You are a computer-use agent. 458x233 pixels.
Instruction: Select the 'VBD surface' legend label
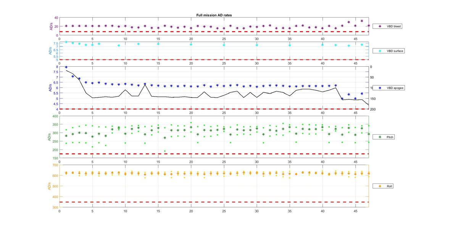[395, 51]
